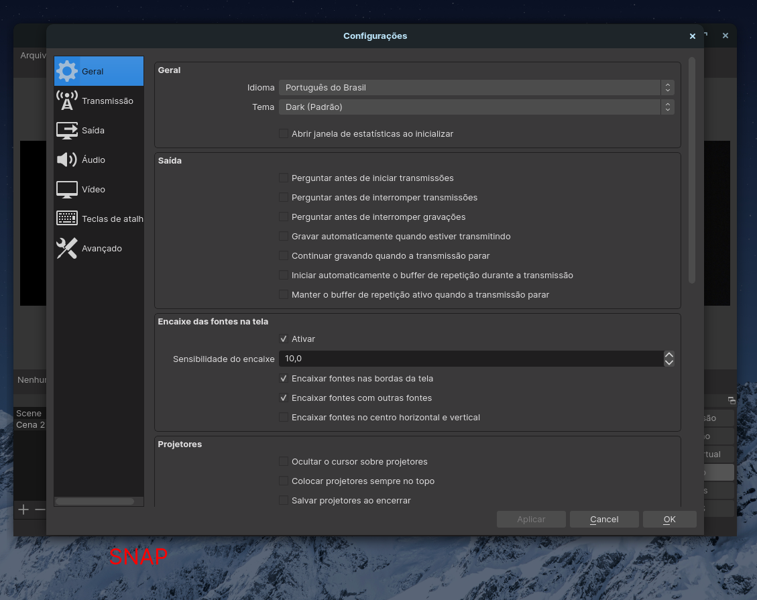Viewport: 757px width, 600px height.
Task: Switch to the Transmissão tab label
Action: 107,101
